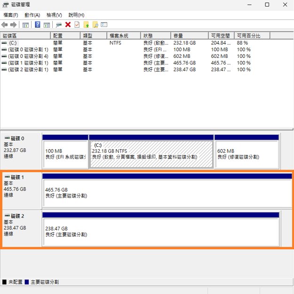Click the red X delete icon
Screen dimensions: 294x294
[x=68, y=24]
